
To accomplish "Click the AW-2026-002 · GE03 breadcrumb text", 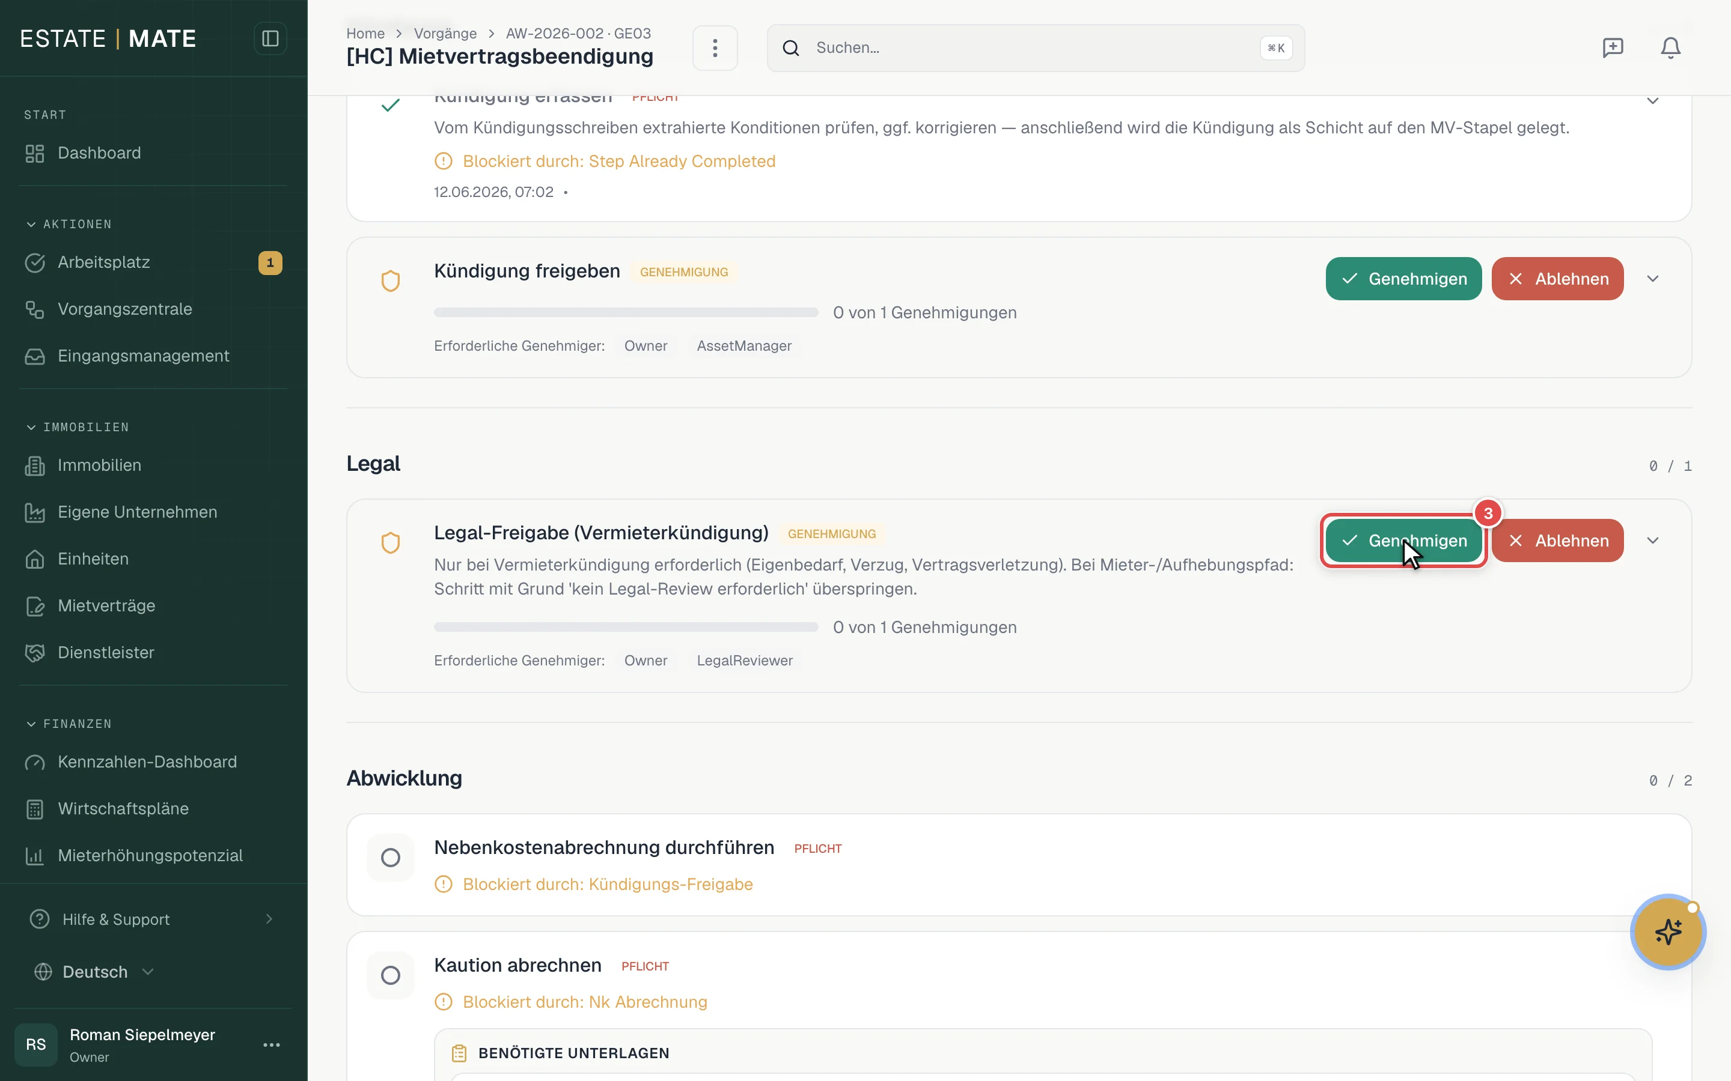I will [x=578, y=34].
